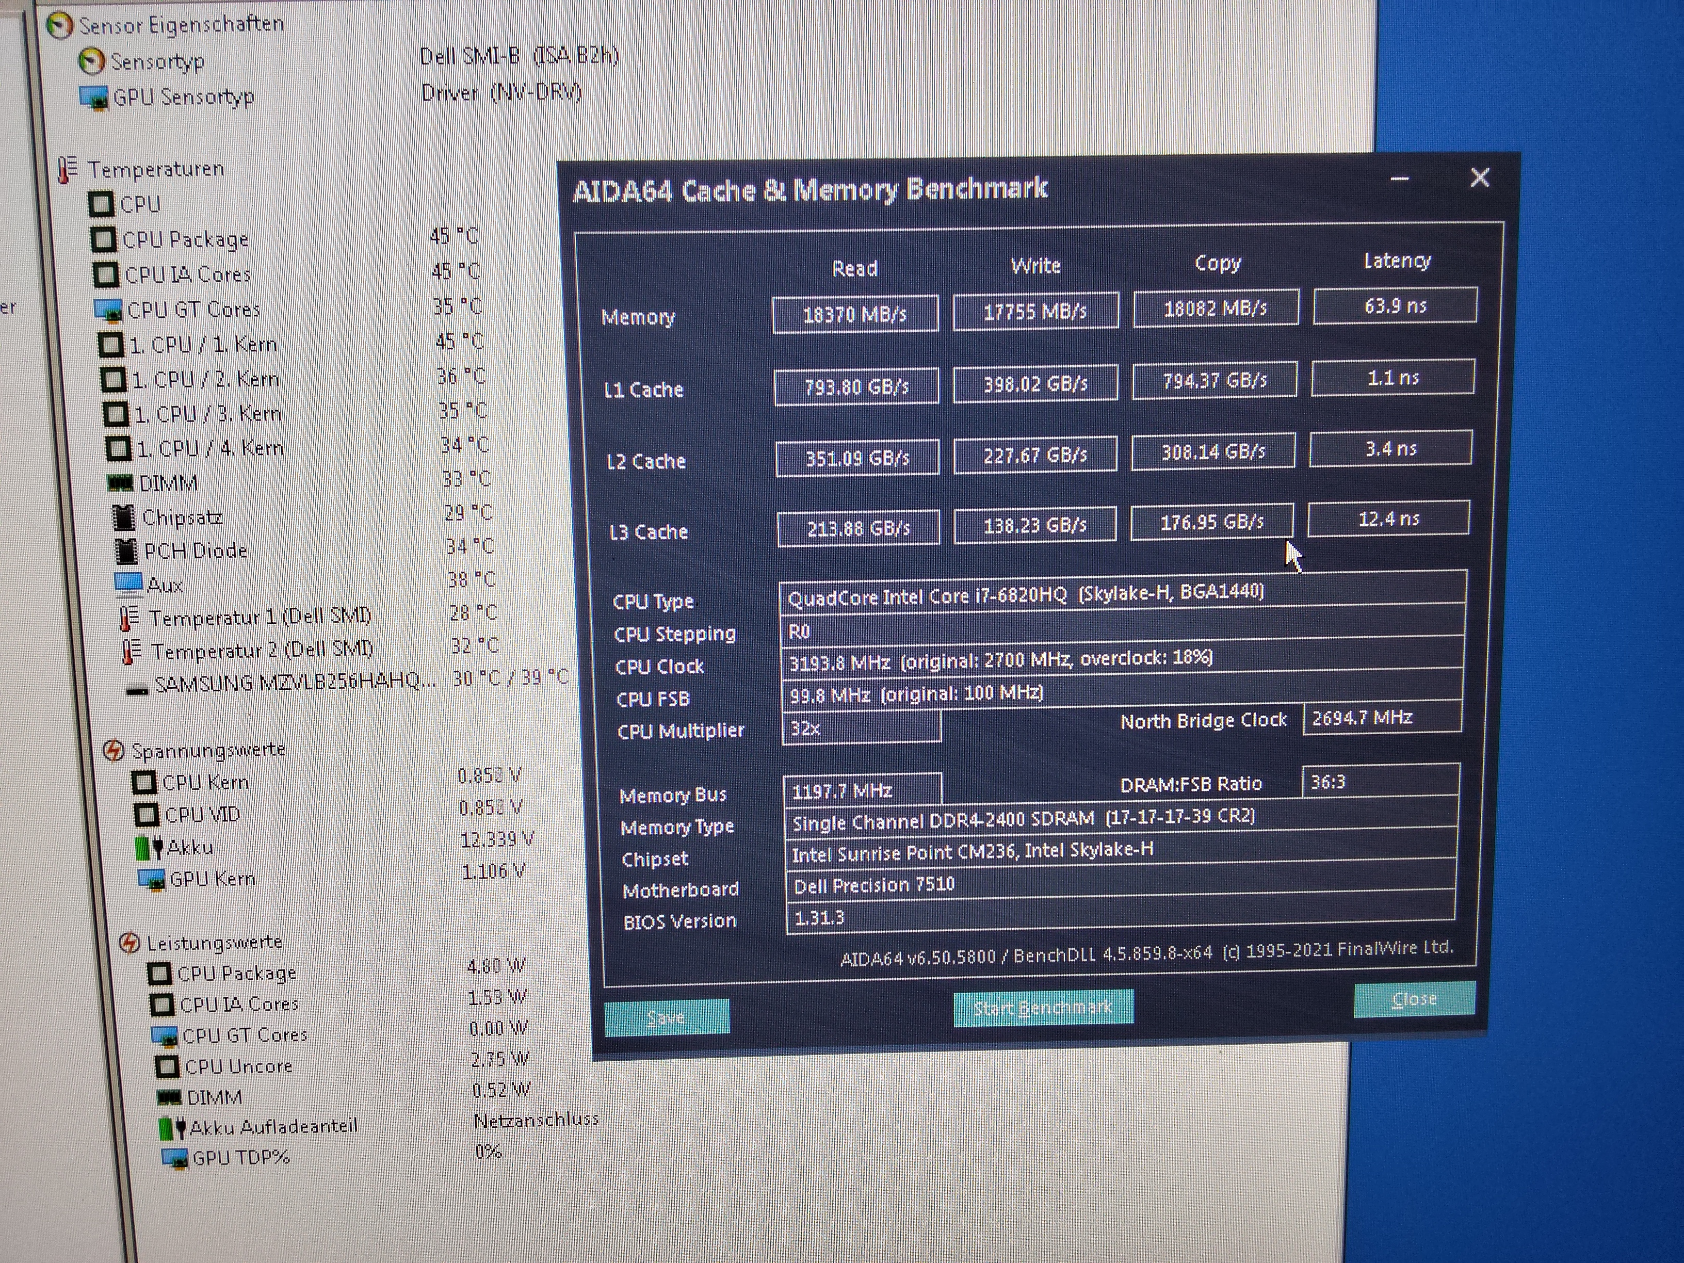Click the 1. CPU / 1. Kern icon

pyautogui.click(x=111, y=344)
